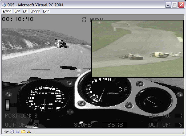Image resolution: width=186 pixels, height=136 pixels.
Task: Click the speedometer gauge
Action: (45, 98)
